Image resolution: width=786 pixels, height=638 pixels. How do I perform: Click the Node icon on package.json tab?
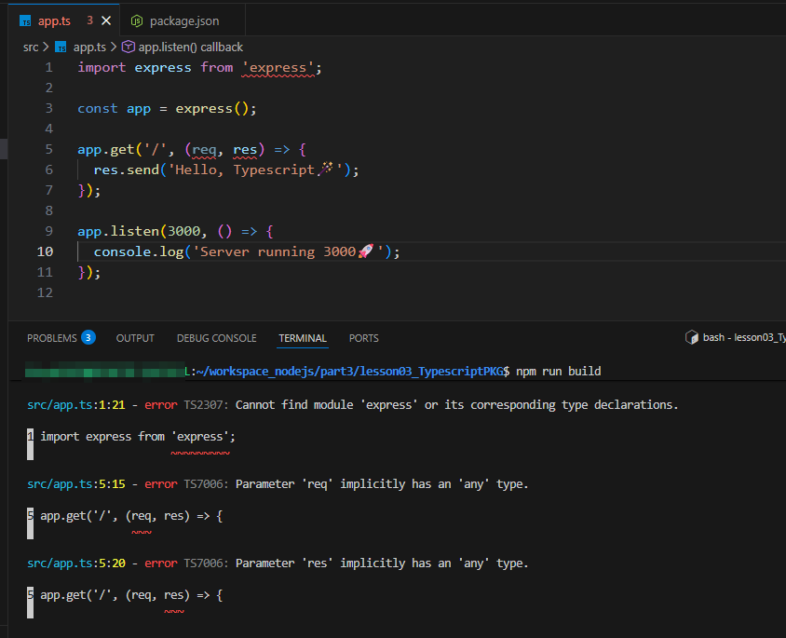tap(137, 21)
